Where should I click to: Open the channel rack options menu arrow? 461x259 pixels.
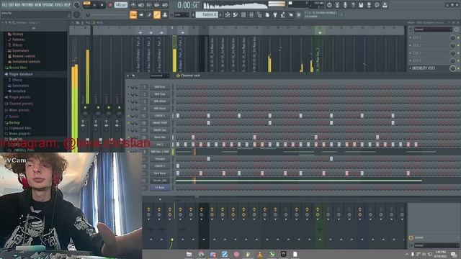128,76
